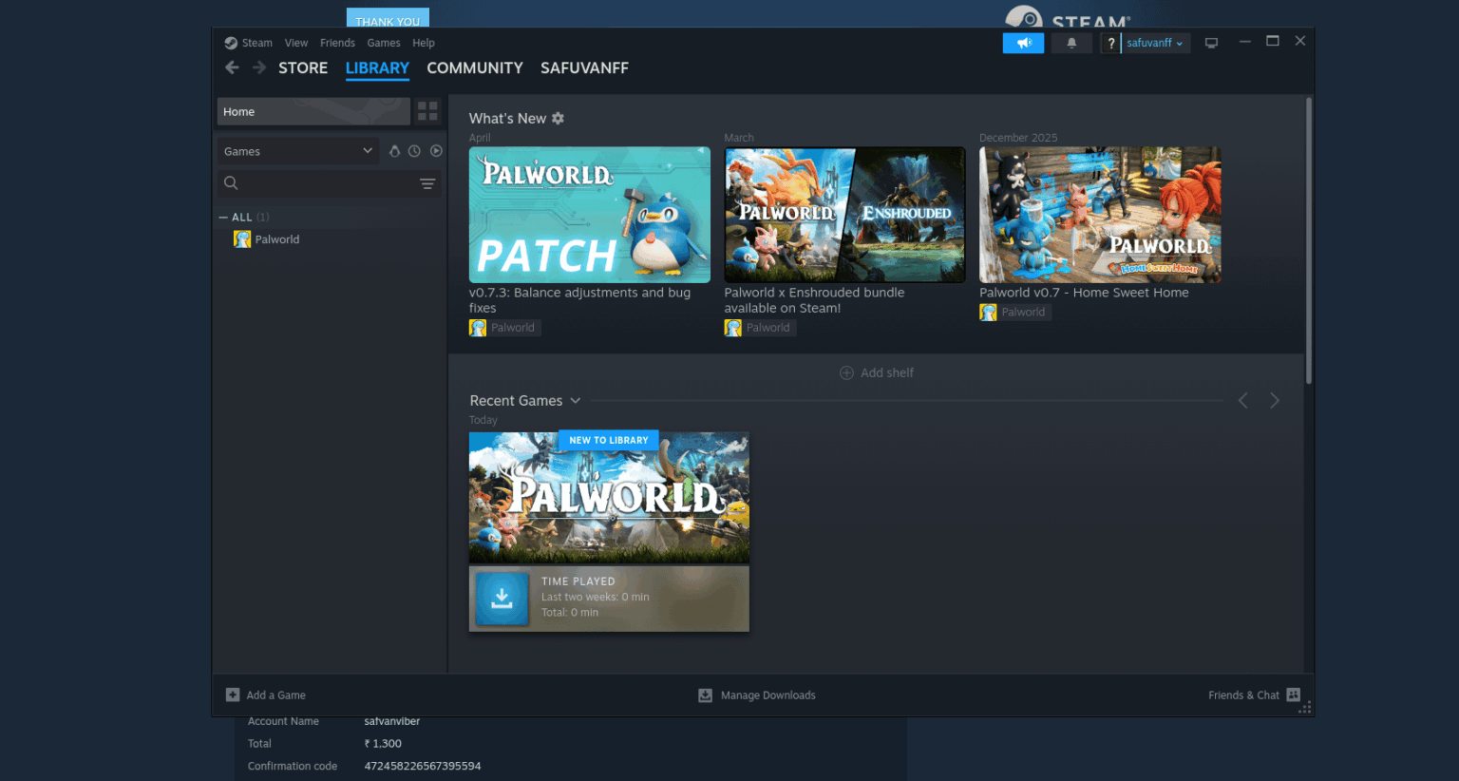Toggle the Linux penguin compatibility filter

point(395,151)
